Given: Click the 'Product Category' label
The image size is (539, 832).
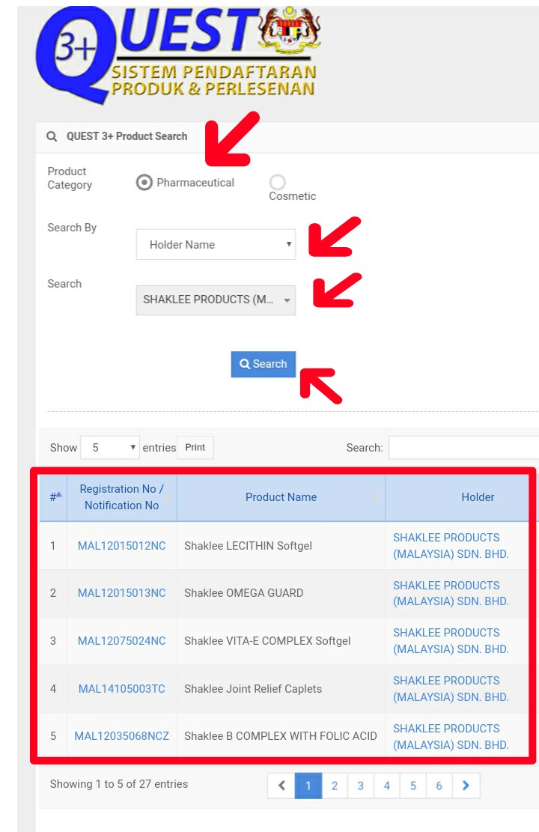Looking at the screenshot, I should coord(70,178).
